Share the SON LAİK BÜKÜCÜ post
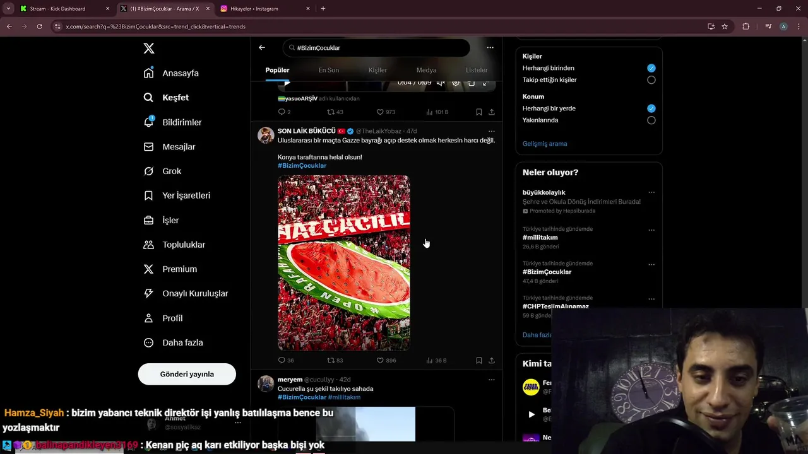Screen dimensions: 808x454 [491, 361]
